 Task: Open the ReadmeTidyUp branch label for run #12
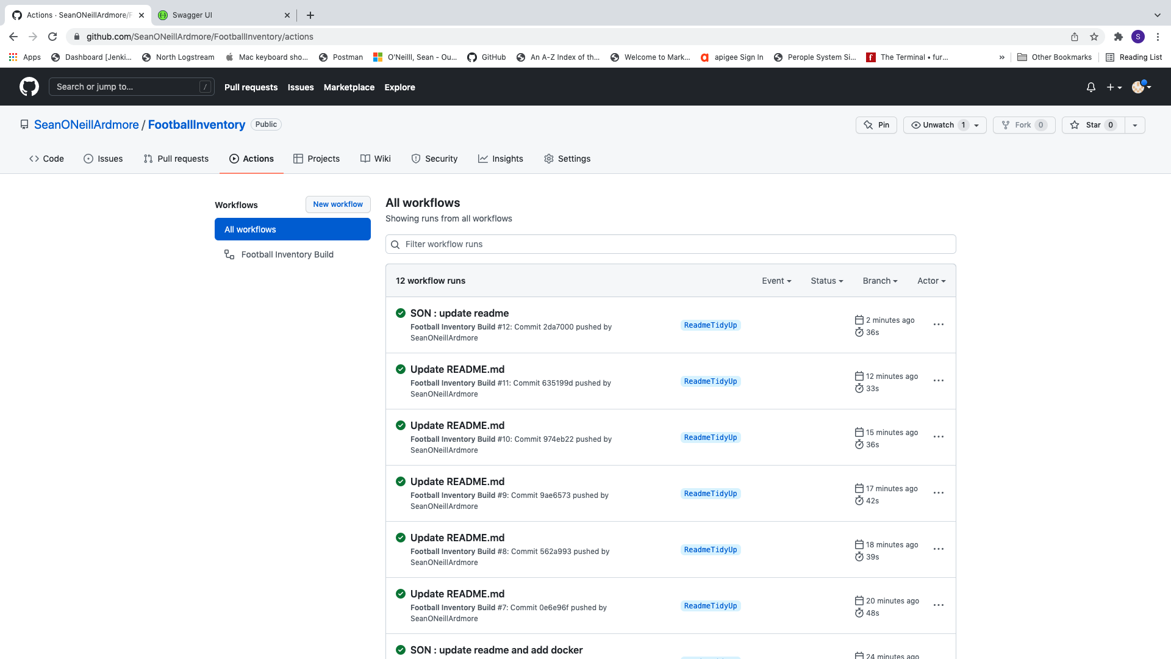coord(711,325)
